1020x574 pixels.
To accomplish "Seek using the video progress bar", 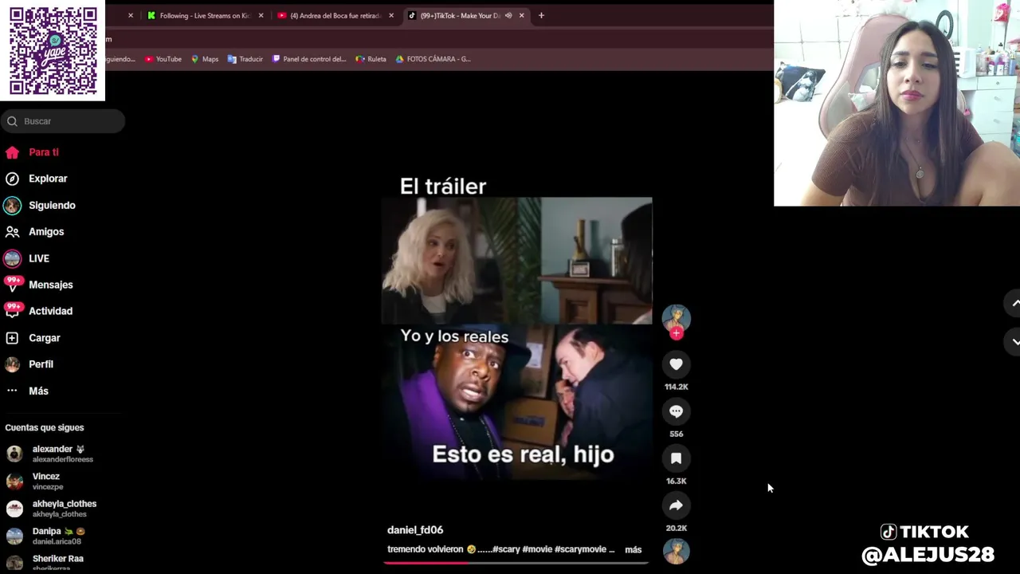I will pos(516,563).
